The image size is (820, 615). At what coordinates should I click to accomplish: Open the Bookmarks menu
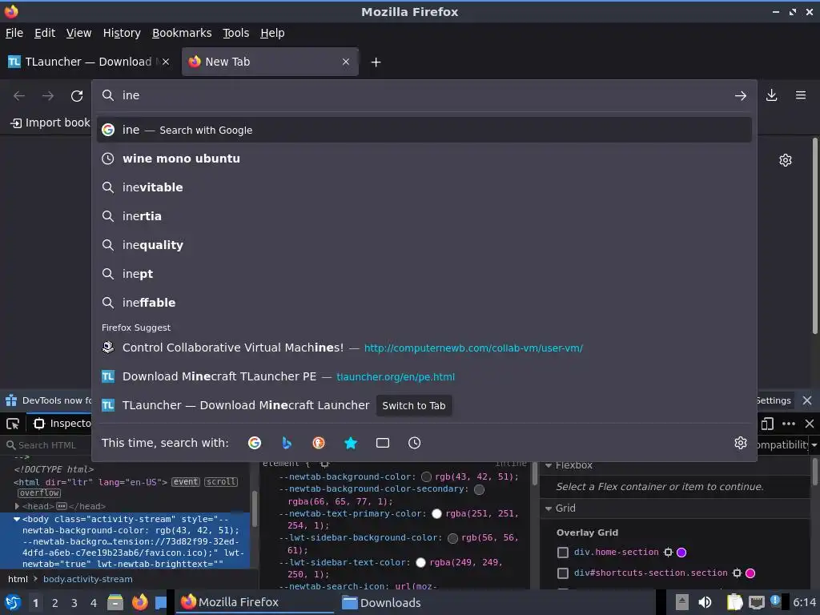tap(182, 33)
